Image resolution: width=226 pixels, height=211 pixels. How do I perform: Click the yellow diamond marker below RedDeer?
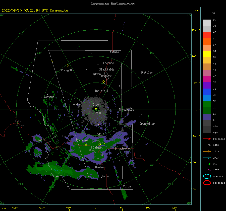pyautogui.click(x=103, y=82)
